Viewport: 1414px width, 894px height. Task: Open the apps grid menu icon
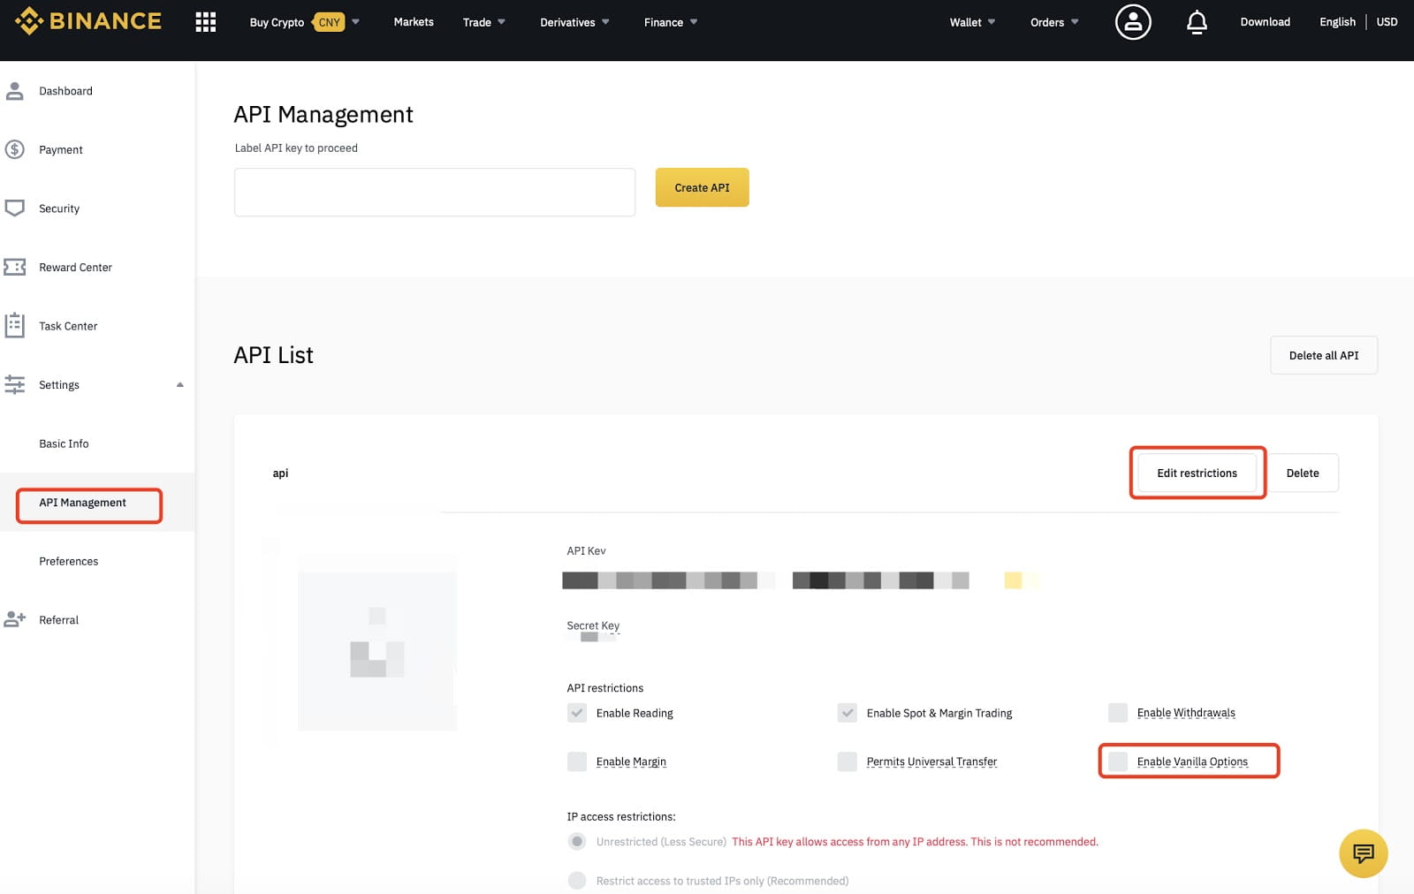[206, 22]
